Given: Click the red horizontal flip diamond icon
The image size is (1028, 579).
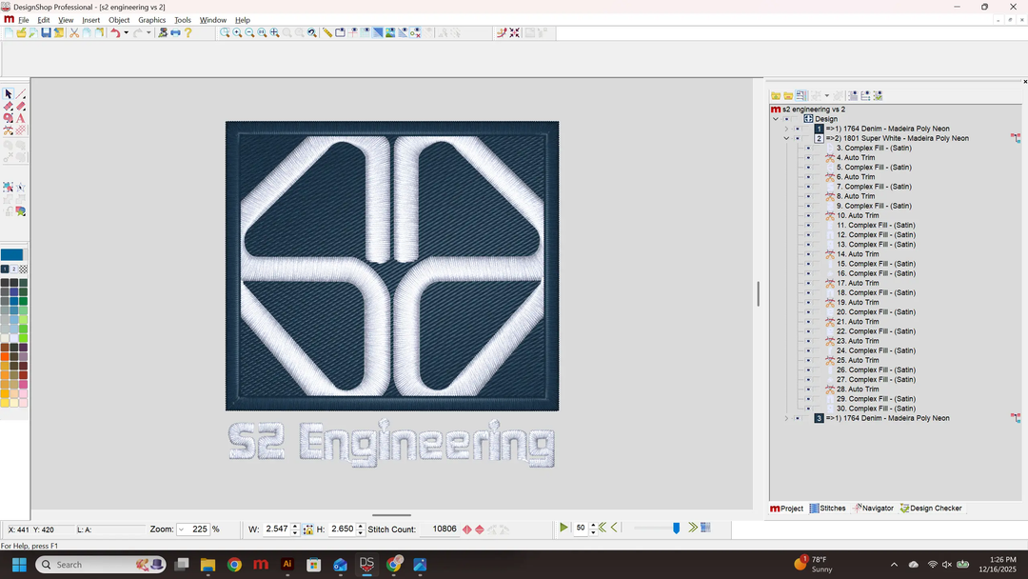Looking at the screenshot, I should 466,529.
